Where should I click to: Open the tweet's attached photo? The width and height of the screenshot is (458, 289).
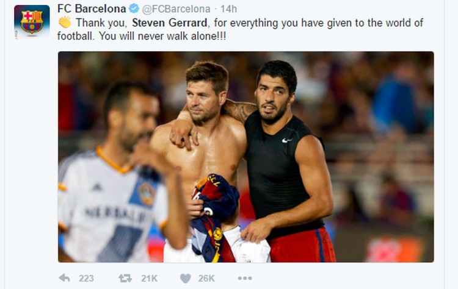point(246,157)
